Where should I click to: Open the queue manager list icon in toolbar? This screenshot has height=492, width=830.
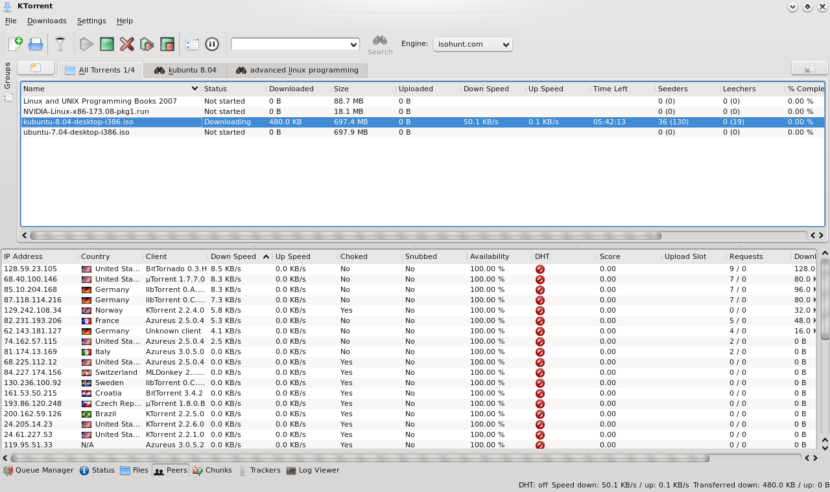[192, 44]
